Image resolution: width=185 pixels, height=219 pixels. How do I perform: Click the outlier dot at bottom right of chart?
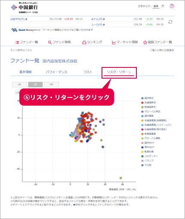click(121, 178)
